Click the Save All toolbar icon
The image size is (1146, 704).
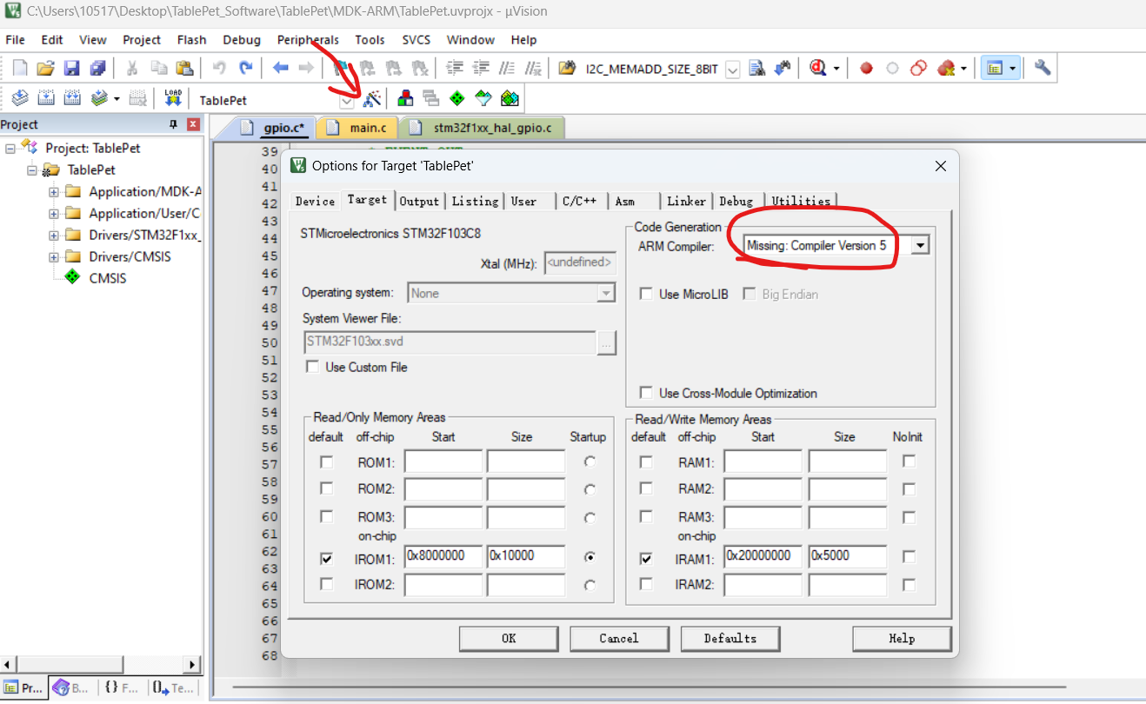click(x=97, y=68)
